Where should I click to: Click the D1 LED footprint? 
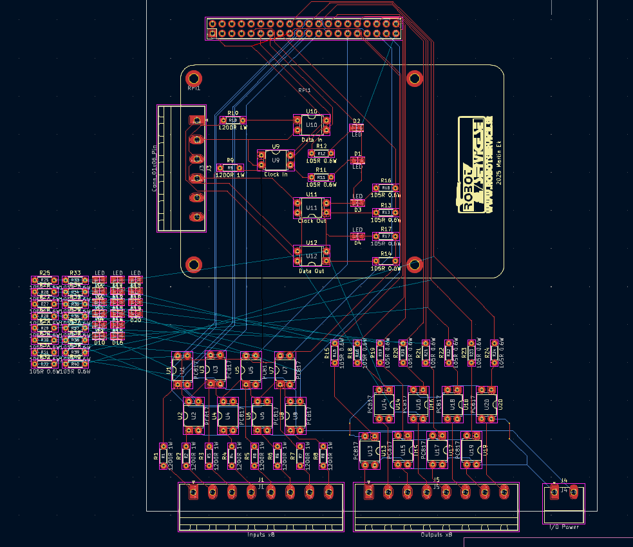[358, 160]
